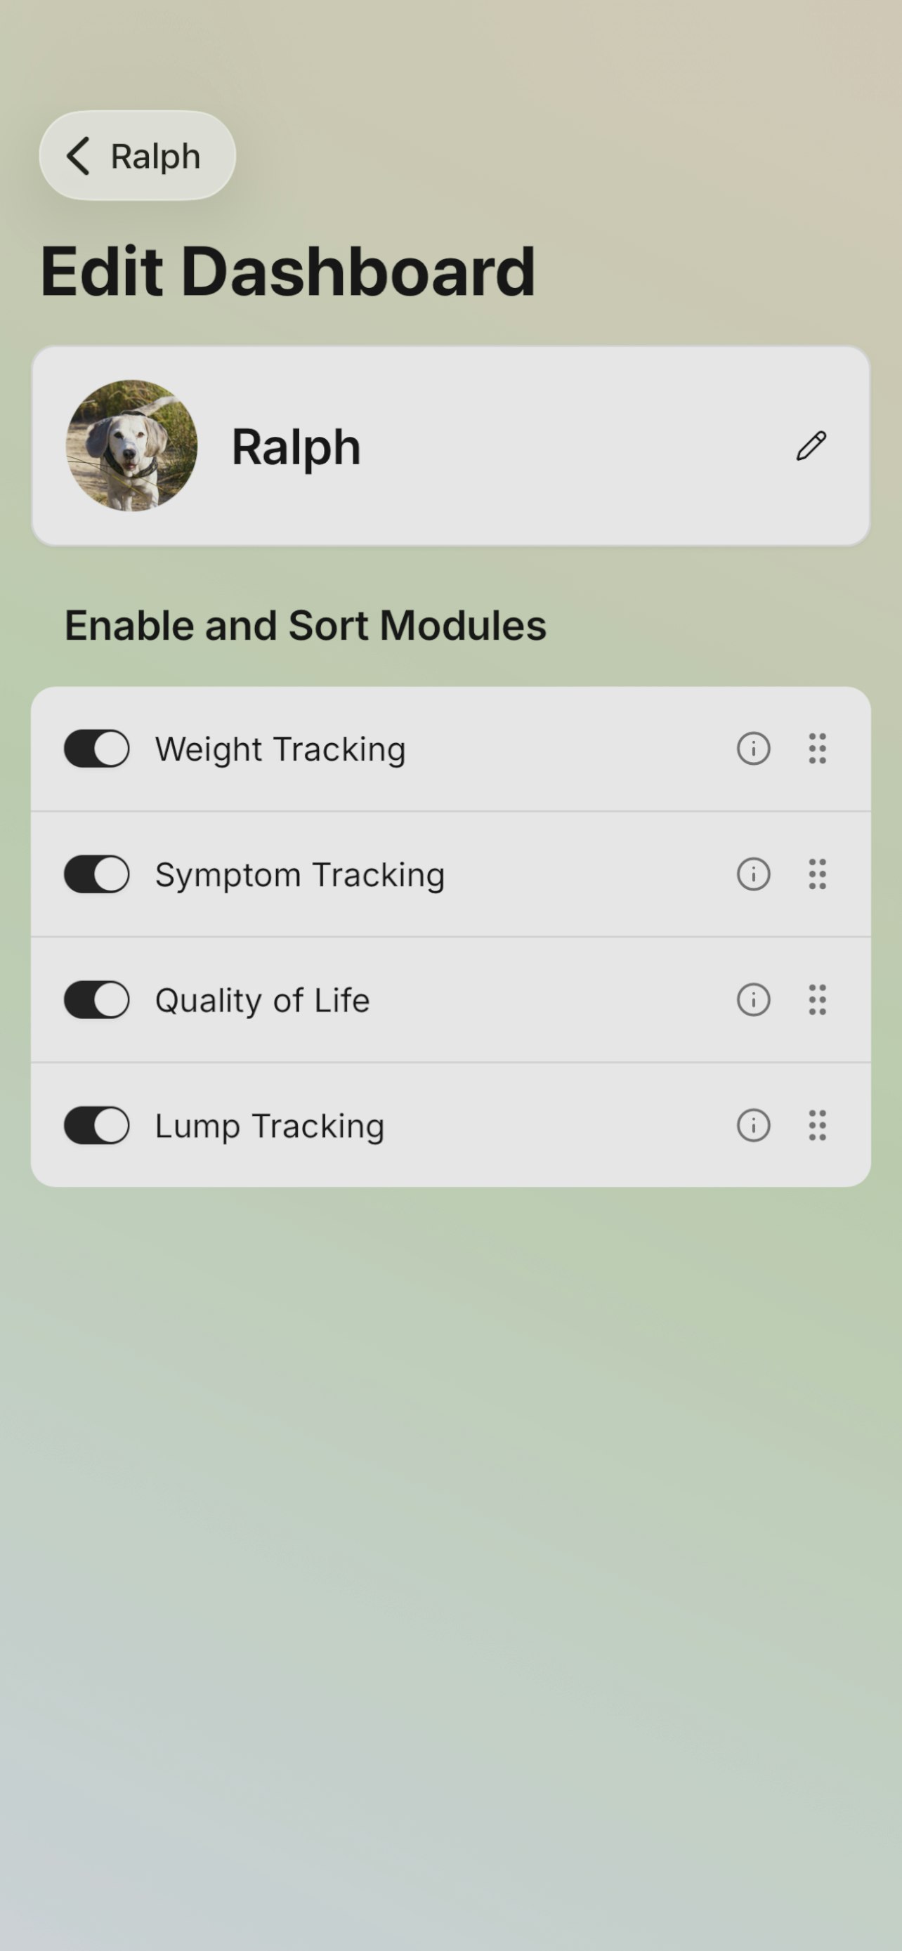Screen dimensions: 902x1951
Task: Open the info icon for Lump Tracking
Action: tap(752, 1126)
